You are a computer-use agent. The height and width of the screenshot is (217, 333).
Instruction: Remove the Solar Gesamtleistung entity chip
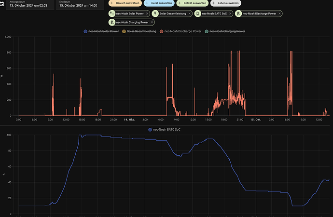tap(190, 14)
